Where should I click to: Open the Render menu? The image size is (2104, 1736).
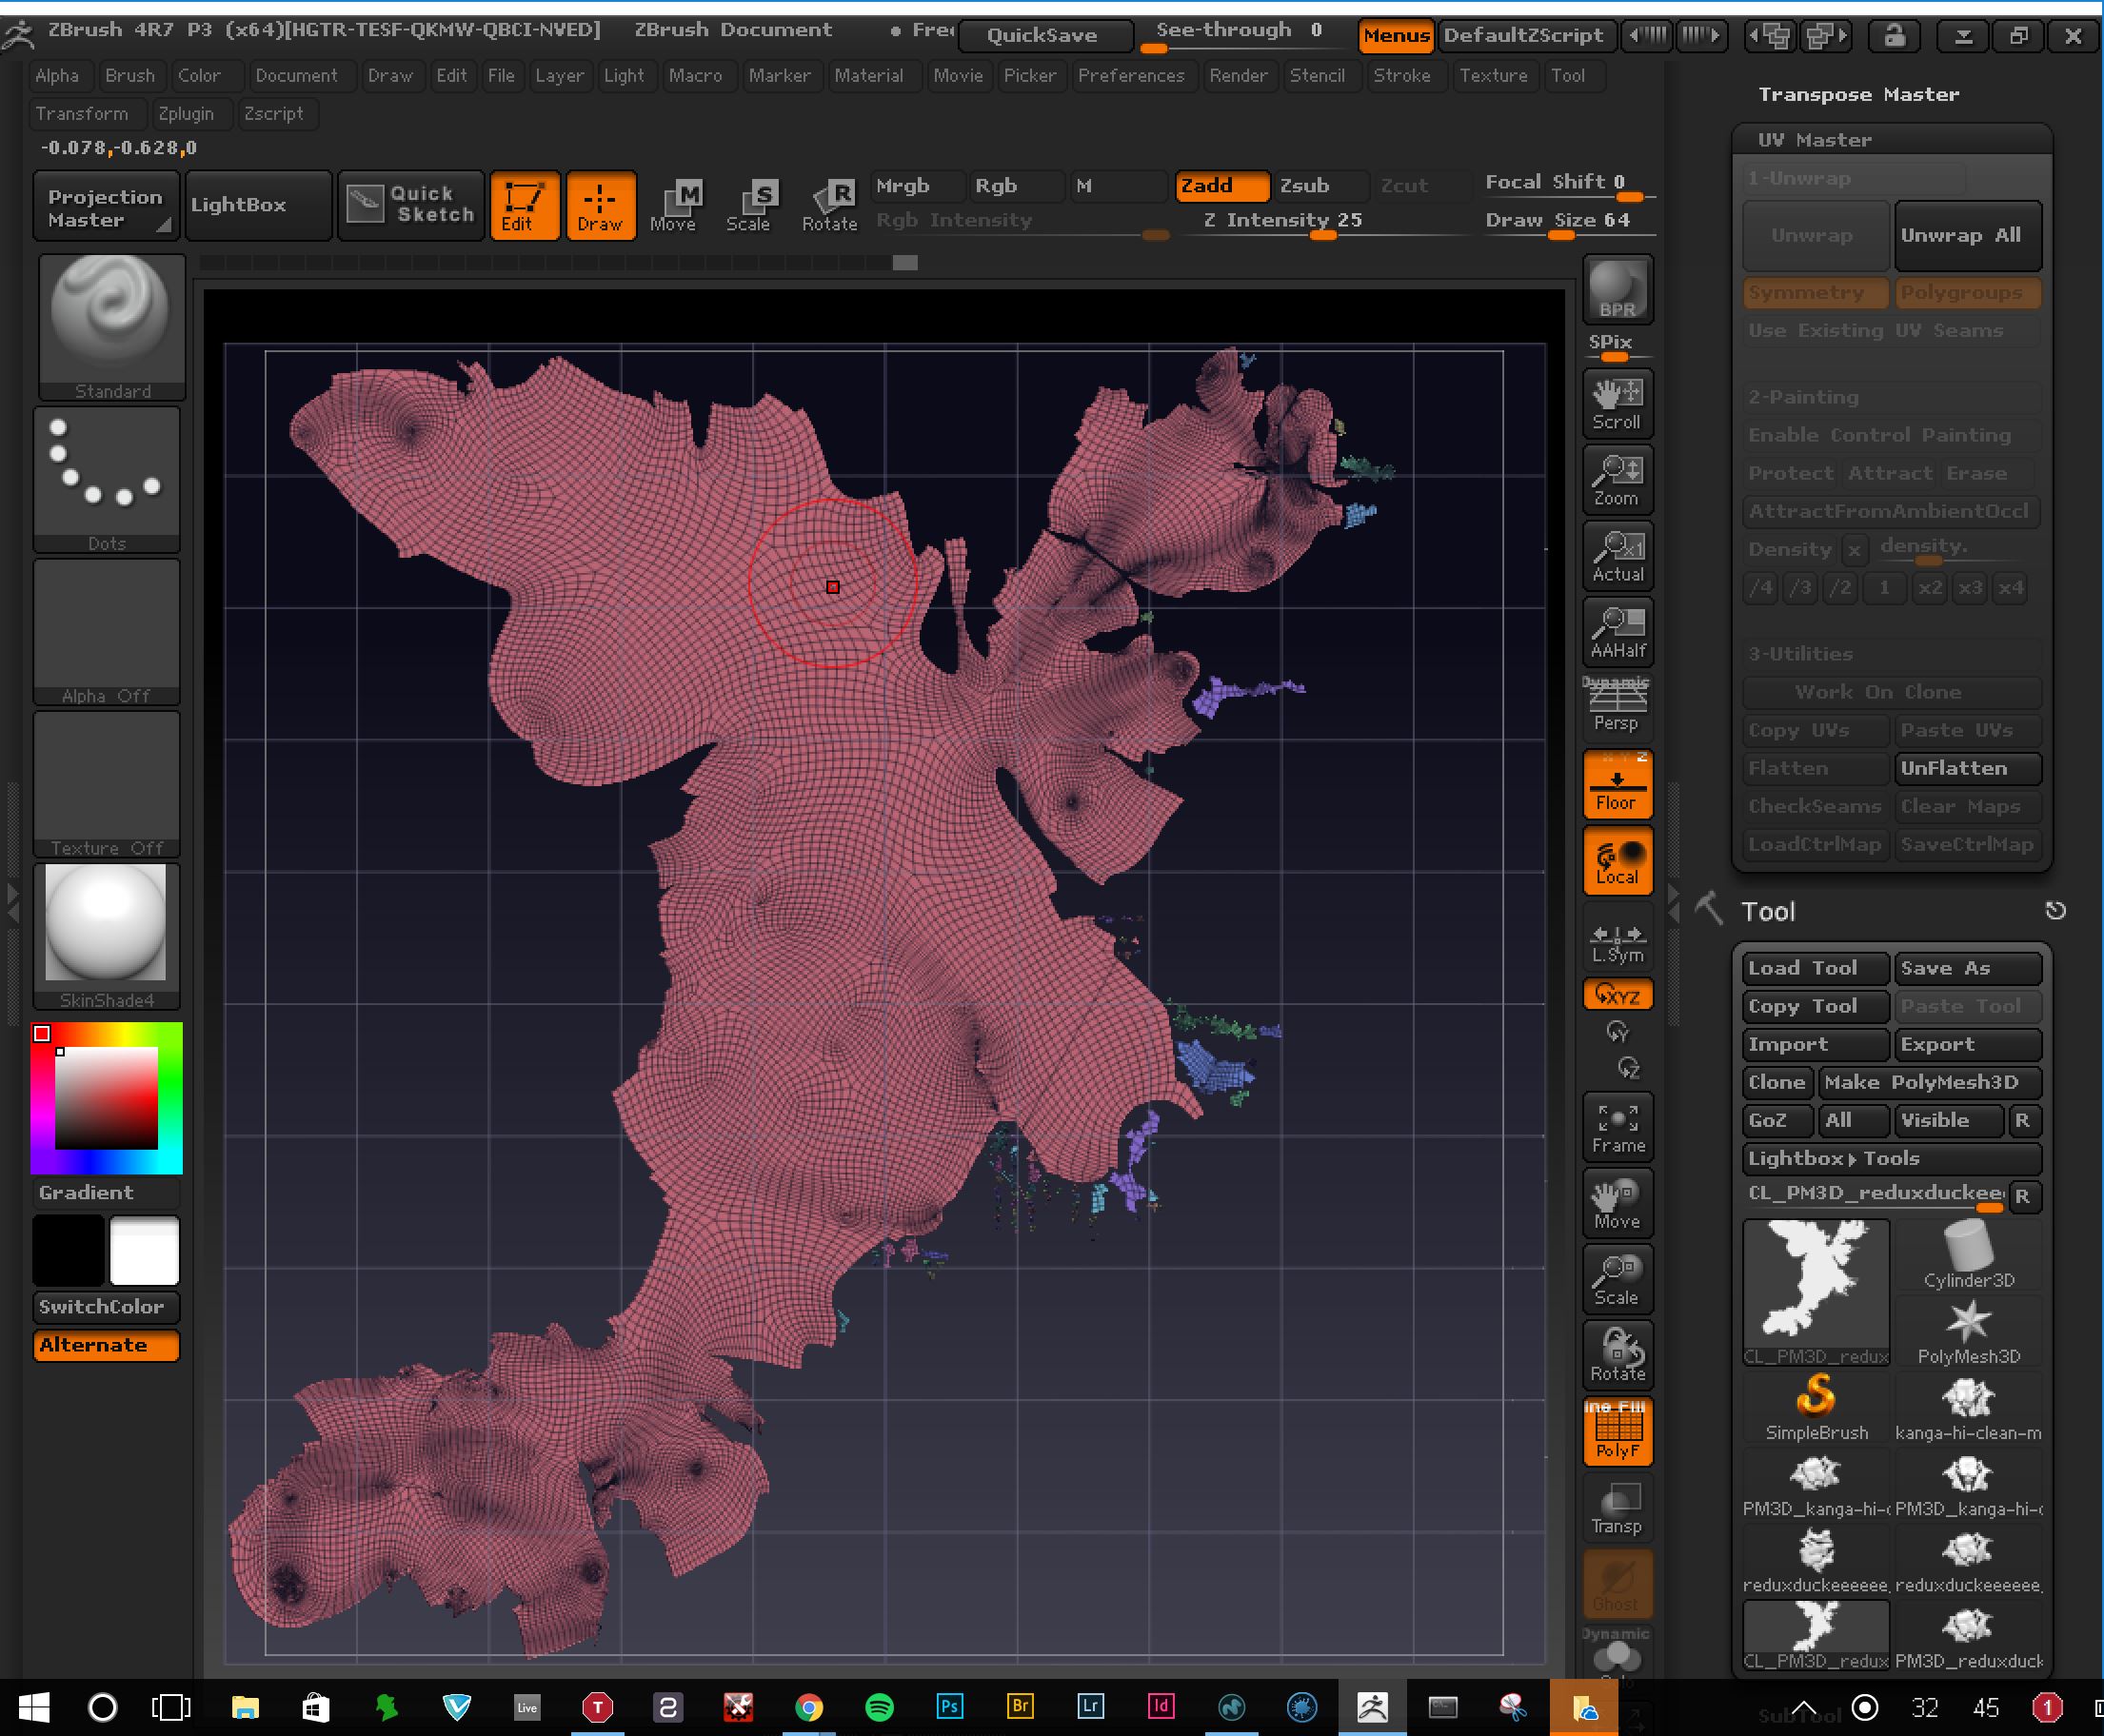pos(1238,75)
